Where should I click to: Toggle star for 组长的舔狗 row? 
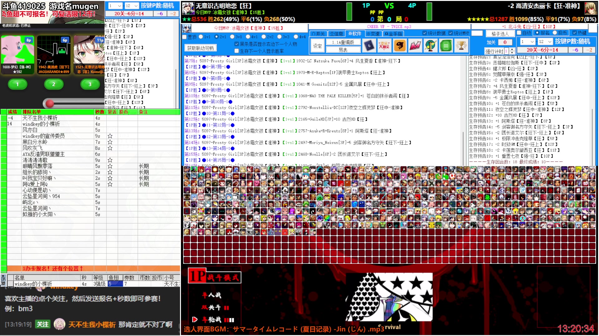(110, 172)
